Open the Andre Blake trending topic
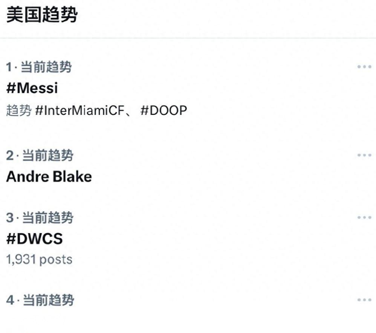The image size is (376, 333). pyautogui.click(x=49, y=176)
